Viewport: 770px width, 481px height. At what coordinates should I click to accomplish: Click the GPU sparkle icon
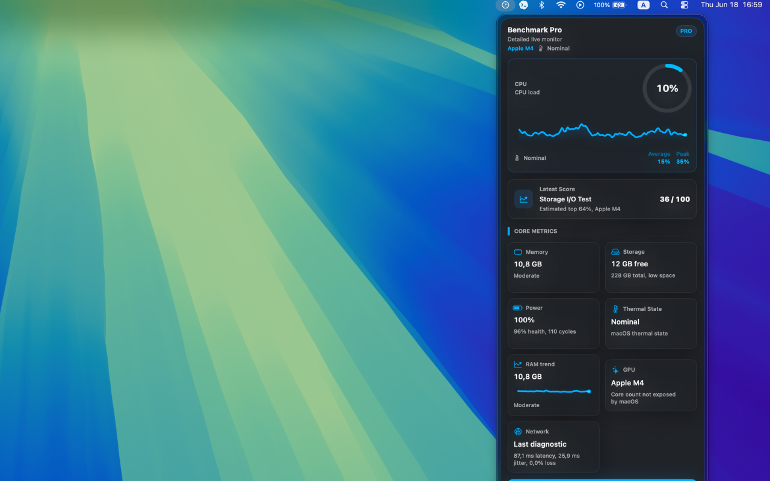(x=615, y=370)
